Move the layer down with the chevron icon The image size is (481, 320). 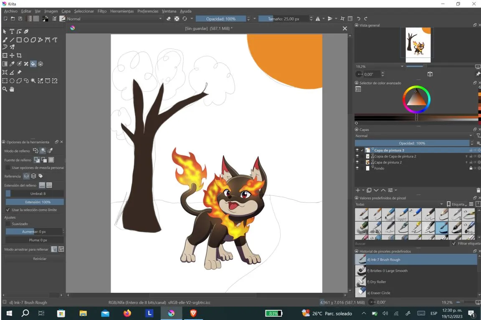[376, 190]
